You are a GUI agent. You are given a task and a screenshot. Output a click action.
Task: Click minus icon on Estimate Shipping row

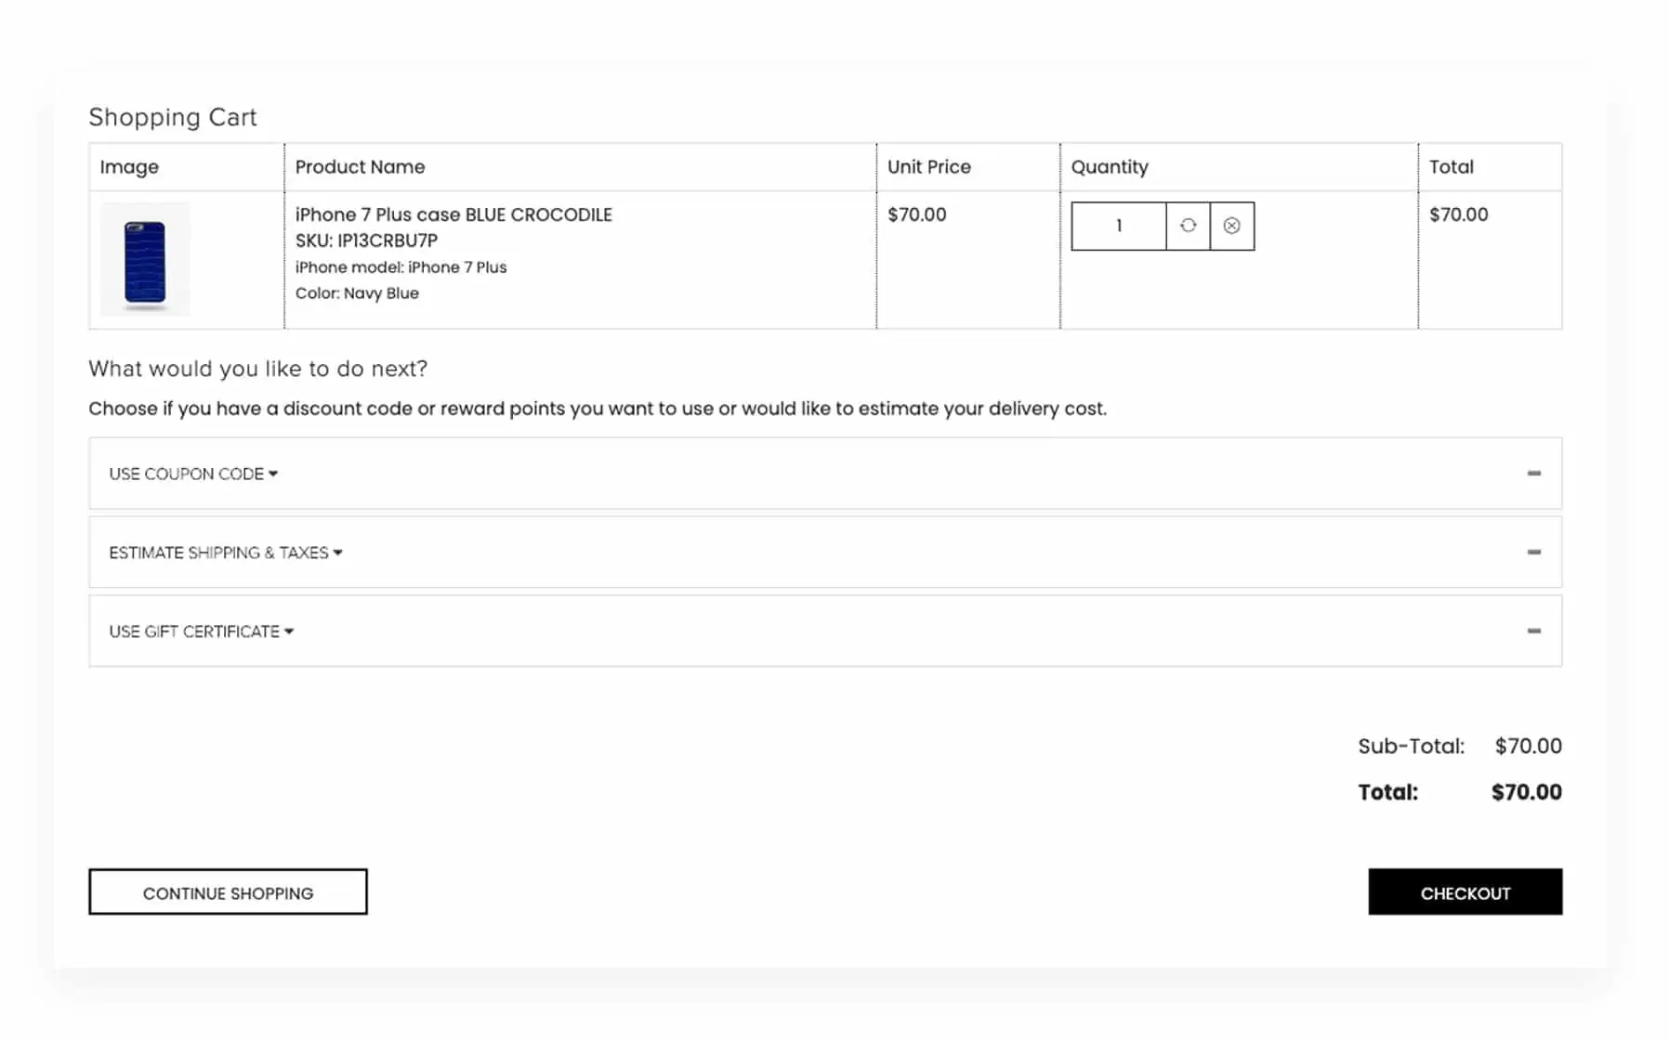click(x=1533, y=553)
